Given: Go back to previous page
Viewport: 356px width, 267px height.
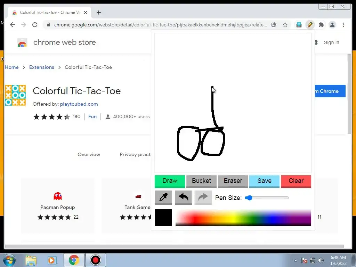Looking at the screenshot, I should coord(13,25).
